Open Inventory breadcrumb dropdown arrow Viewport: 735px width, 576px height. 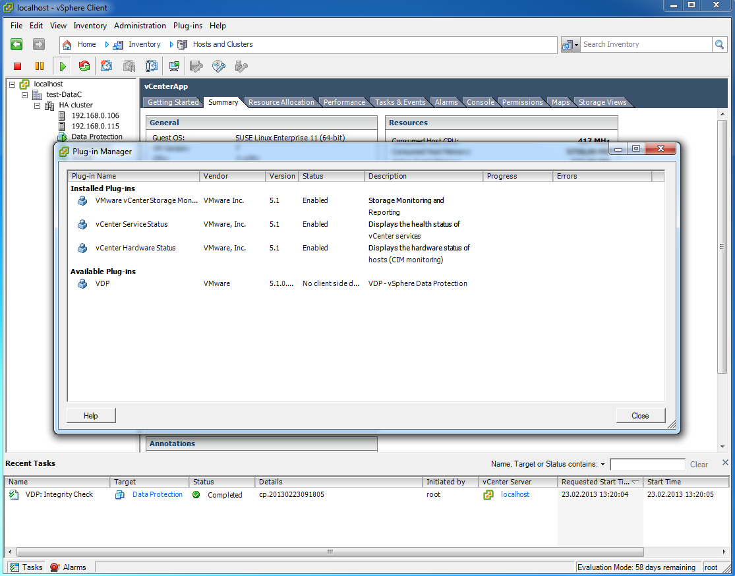click(171, 45)
